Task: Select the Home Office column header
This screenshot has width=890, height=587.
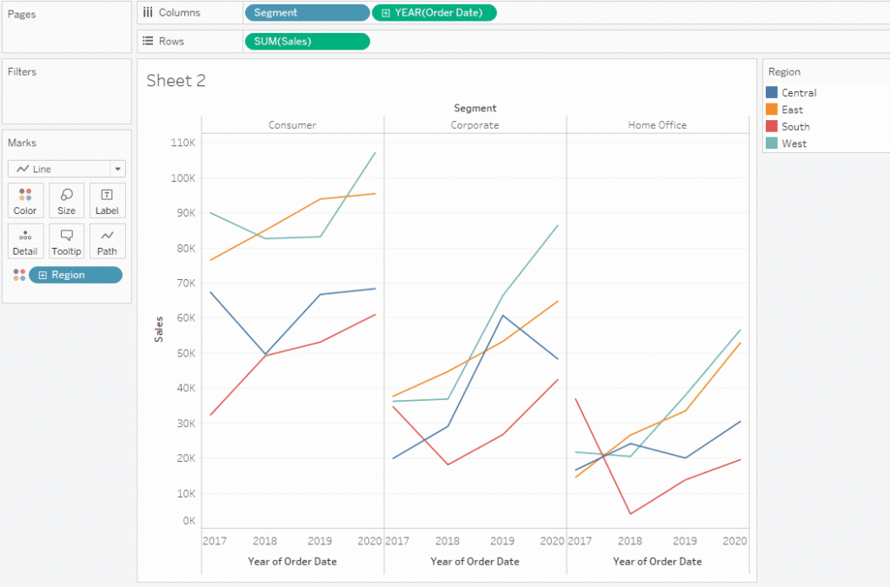Action: pyautogui.click(x=657, y=125)
